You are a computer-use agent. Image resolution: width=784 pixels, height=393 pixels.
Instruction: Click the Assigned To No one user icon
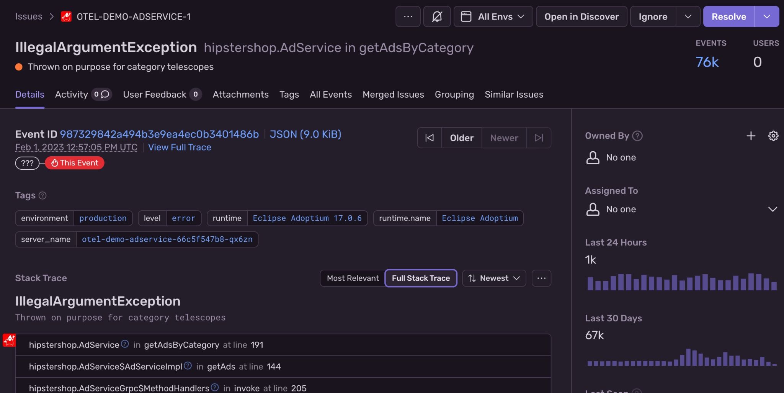[593, 209]
